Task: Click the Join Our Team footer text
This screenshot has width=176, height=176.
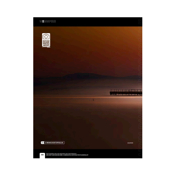Action: (x=67, y=155)
